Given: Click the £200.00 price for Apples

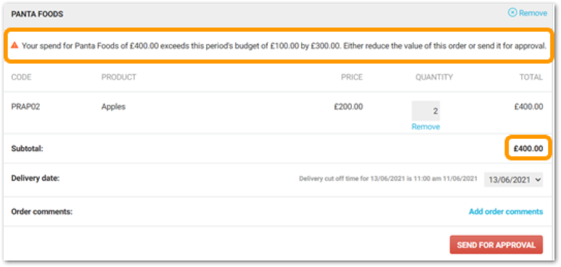Looking at the screenshot, I should 348,106.
